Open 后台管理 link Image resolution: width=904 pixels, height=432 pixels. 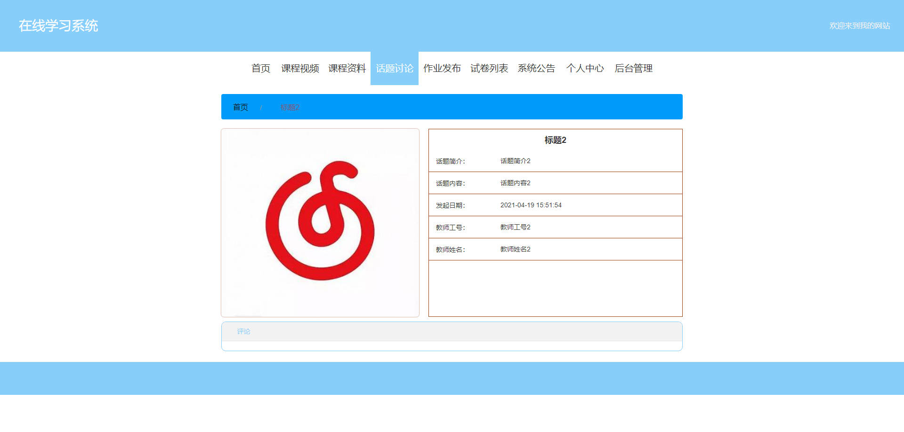[633, 68]
